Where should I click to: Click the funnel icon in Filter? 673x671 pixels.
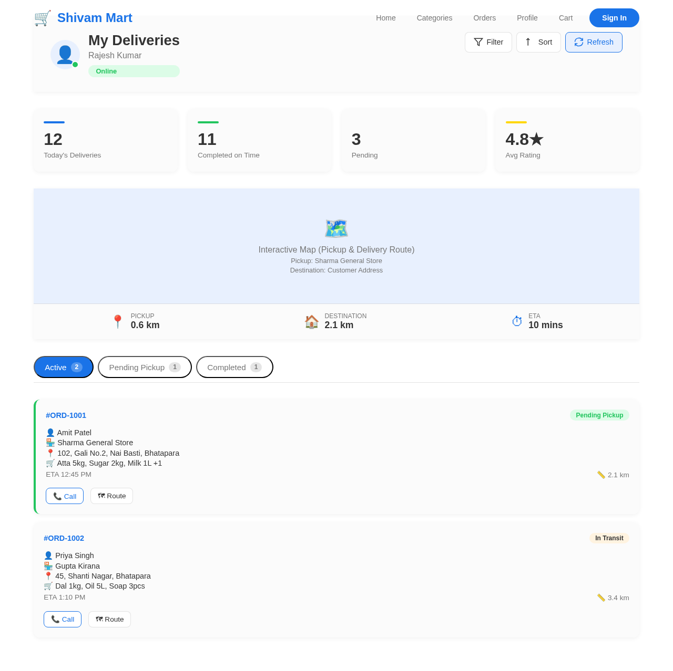pos(478,42)
